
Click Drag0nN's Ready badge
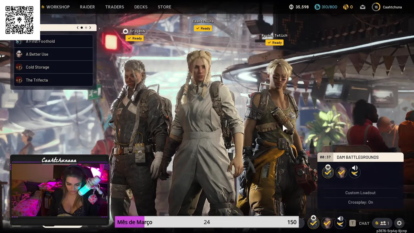coord(135,38)
